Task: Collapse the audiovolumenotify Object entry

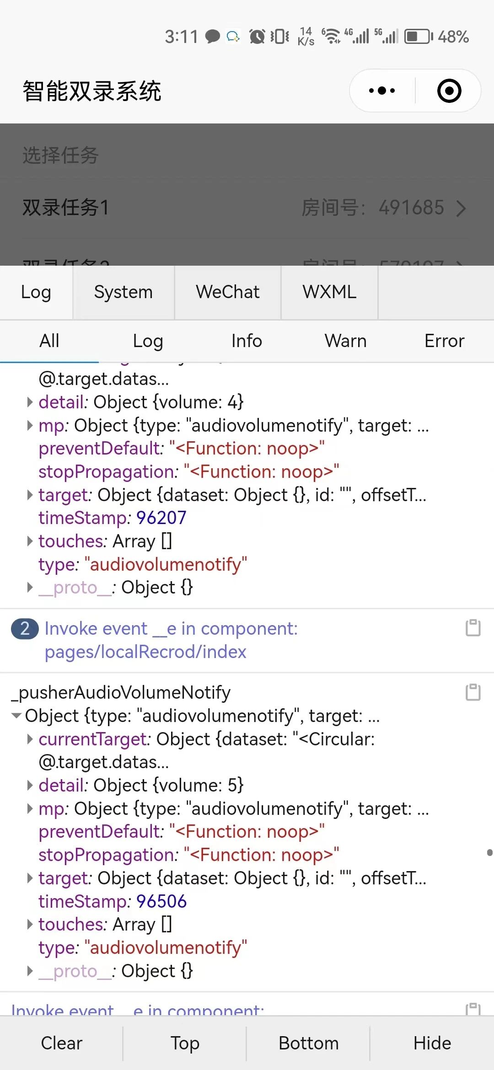Action: (17, 716)
